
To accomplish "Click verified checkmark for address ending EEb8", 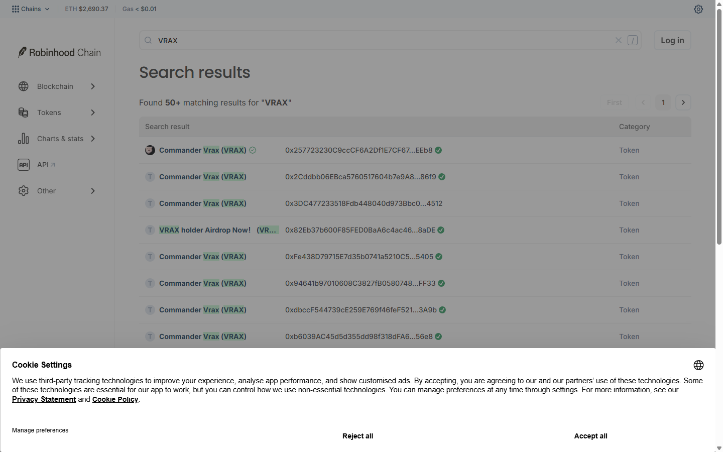I will tap(438, 150).
